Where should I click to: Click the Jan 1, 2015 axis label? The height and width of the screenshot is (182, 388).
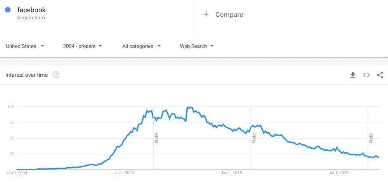pyautogui.click(x=231, y=173)
